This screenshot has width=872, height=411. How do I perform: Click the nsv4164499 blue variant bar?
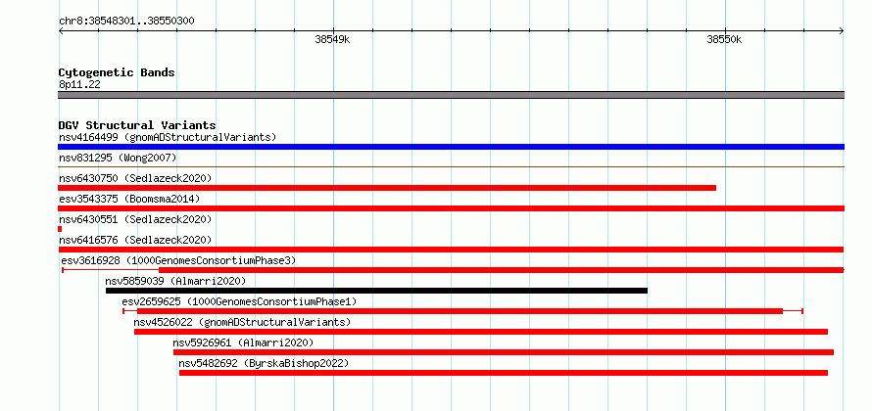coord(451,147)
